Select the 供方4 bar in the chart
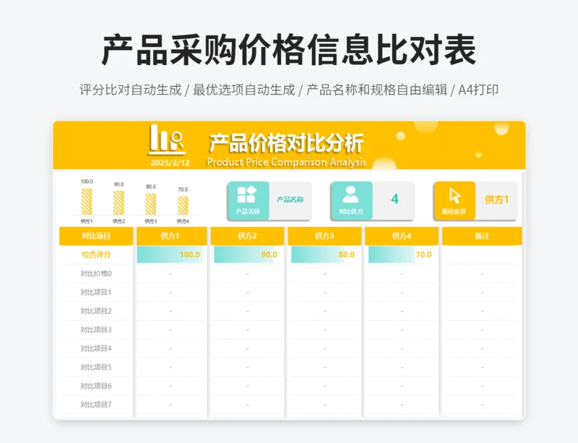The image size is (578, 443). [x=183, y=205]
